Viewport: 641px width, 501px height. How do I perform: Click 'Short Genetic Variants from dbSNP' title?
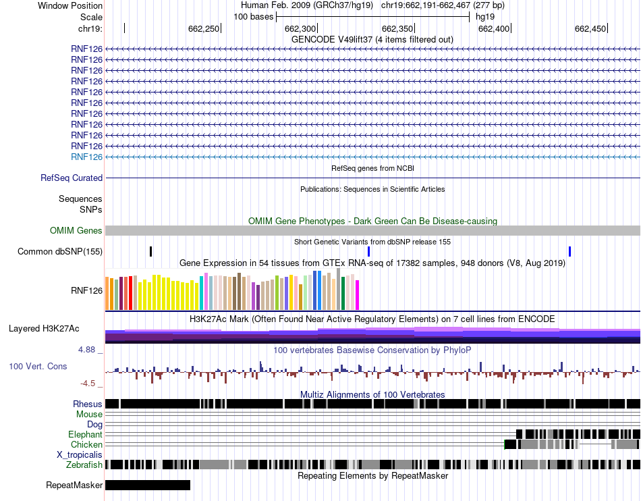tap(372, 242)
